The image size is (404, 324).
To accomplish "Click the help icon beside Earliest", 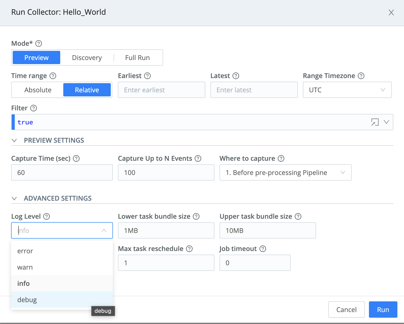I will click(147, 76).
